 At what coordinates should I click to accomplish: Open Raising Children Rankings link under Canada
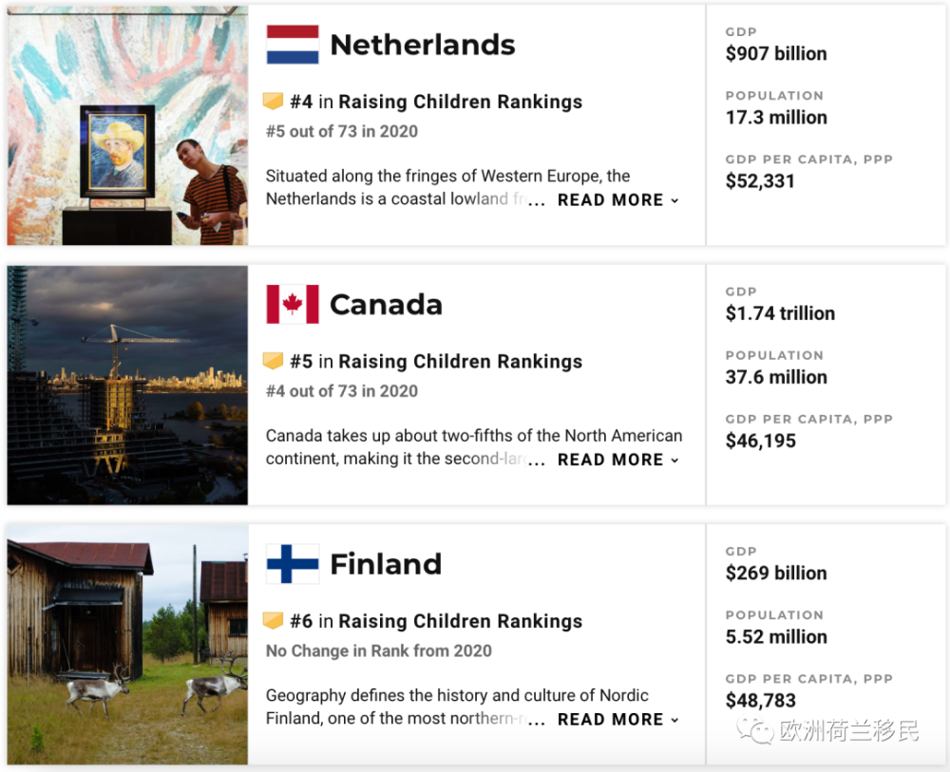(x=460, y=362)
